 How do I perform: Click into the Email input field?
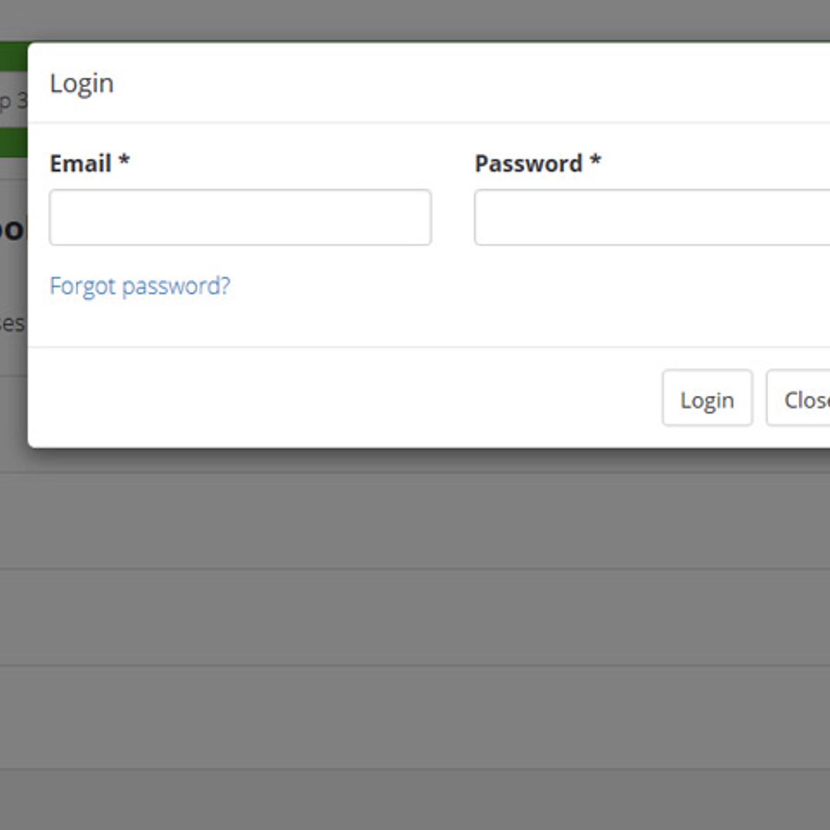click(240, 217)
